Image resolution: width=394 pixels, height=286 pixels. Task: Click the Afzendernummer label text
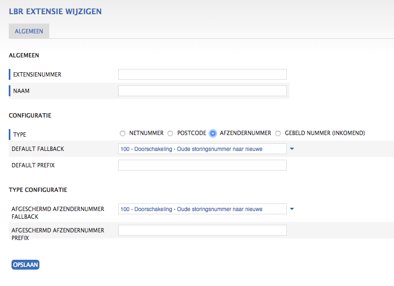click(x=246, y=133)
